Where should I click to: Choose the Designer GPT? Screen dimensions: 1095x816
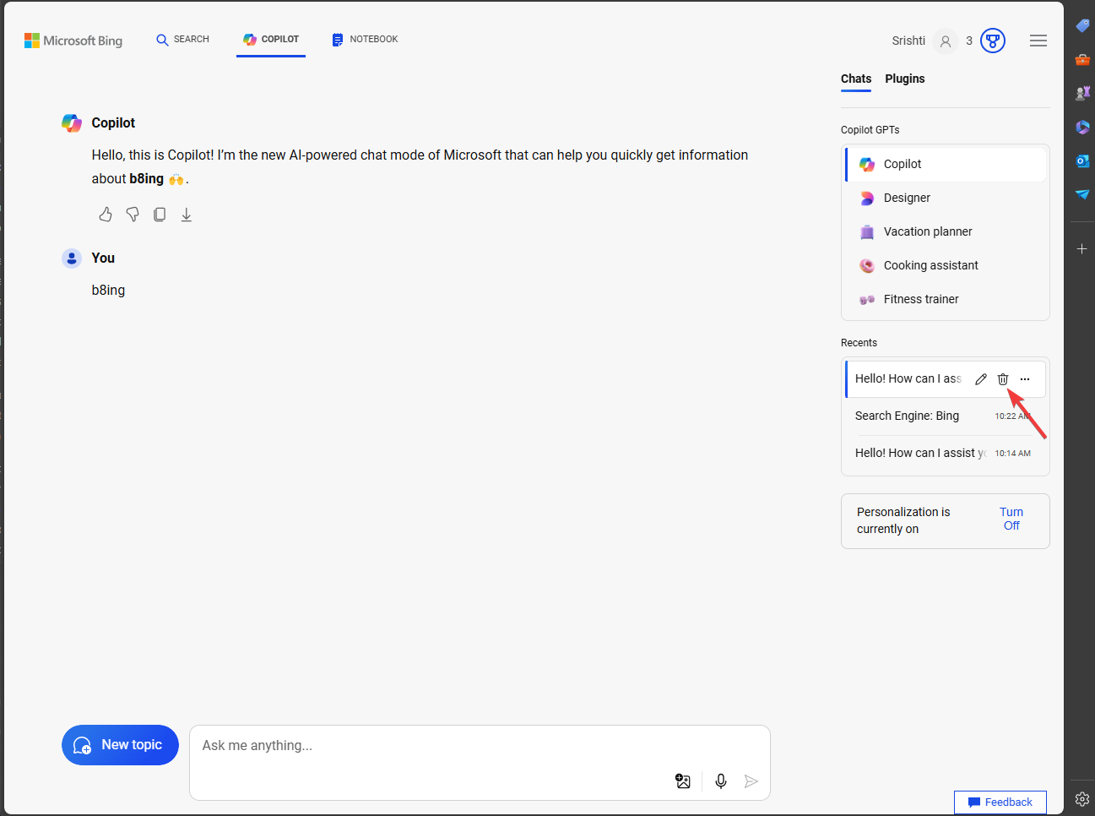tap(946, 198)
